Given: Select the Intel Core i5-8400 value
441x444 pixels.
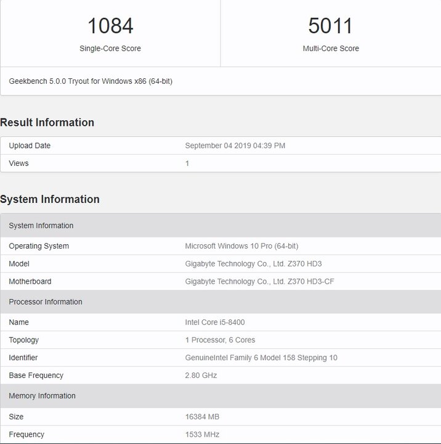Looking at the screenshot, I should pyautogui.click(x=215, y=323).
